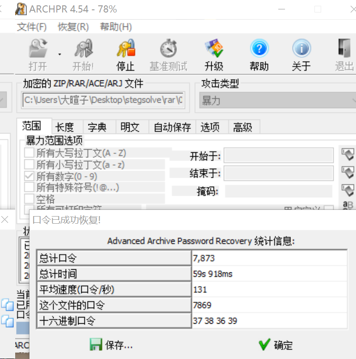Viewport: 356px width, 359px height.
Task: Click the Open (打开) toolbar icon
Action: coord(38,48)
